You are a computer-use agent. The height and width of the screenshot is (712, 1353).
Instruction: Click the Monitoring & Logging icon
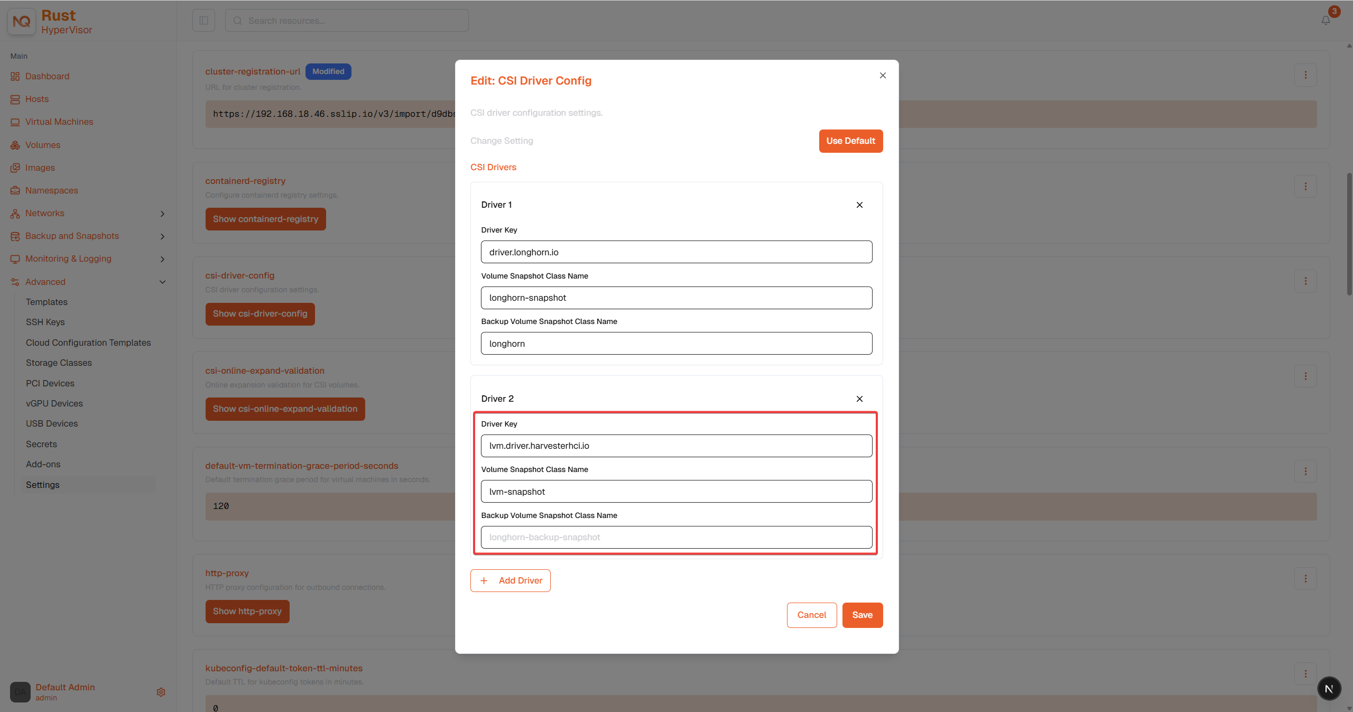(15, 259)
